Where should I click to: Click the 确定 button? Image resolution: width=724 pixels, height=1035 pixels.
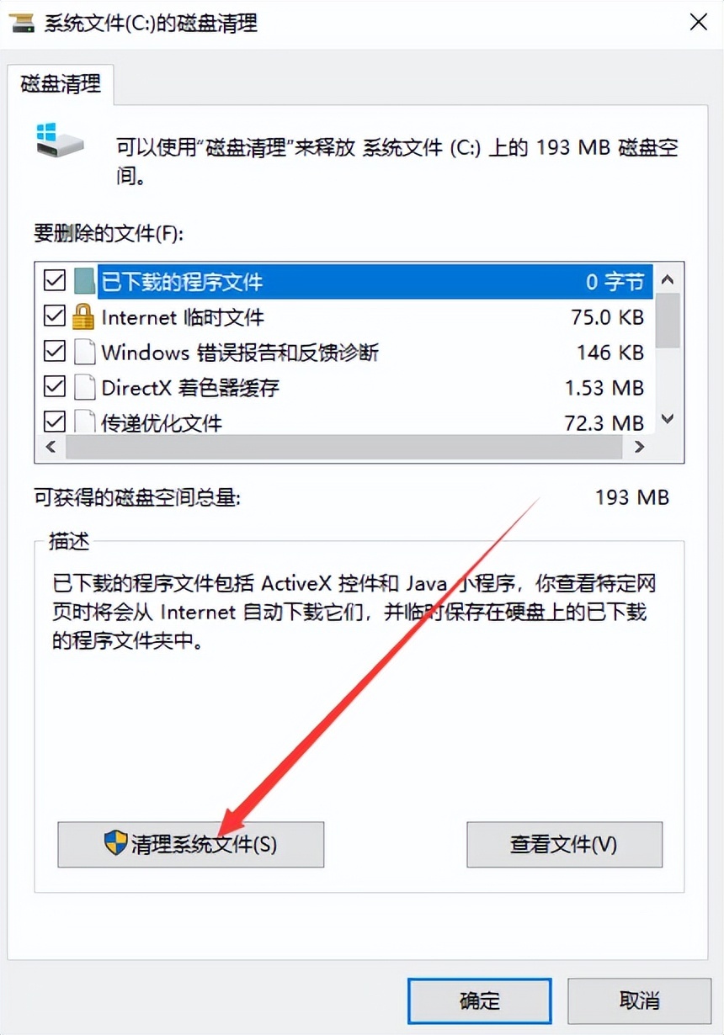click(x=480, y=1000)
